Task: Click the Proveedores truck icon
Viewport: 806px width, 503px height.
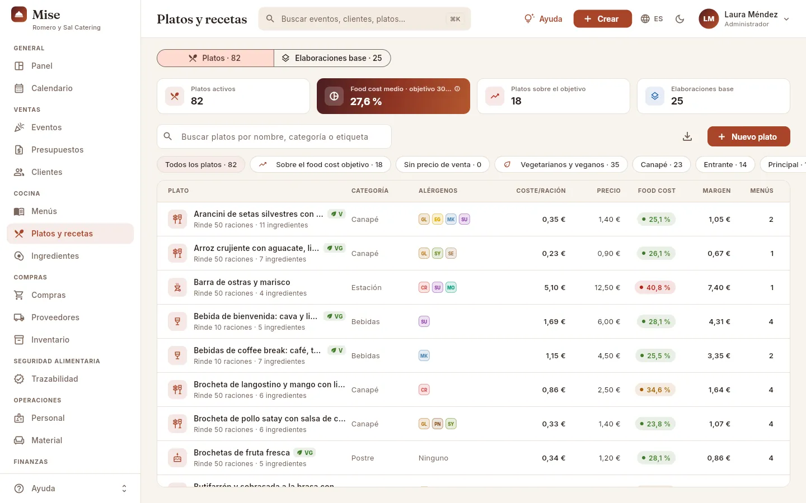Action: click(x=19, y=317)
